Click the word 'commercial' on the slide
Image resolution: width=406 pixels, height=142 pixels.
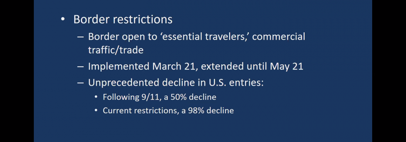coord(279,37)
